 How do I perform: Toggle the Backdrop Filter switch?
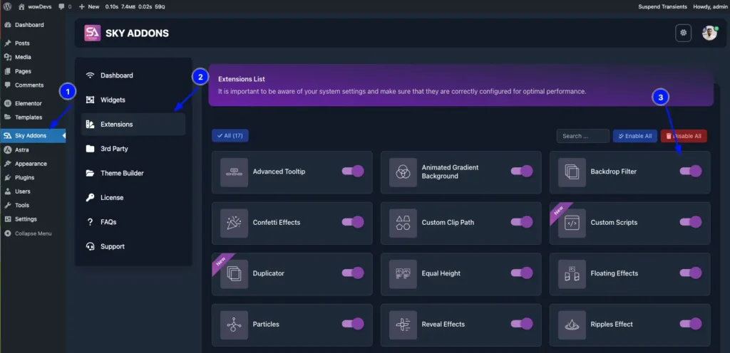click(691, 172)
